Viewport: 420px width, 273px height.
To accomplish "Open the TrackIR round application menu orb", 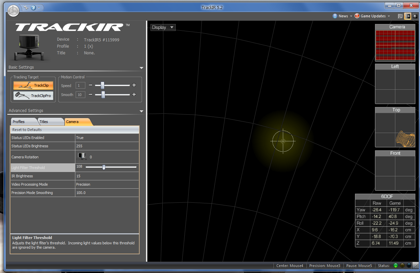I will click(14, 11).
